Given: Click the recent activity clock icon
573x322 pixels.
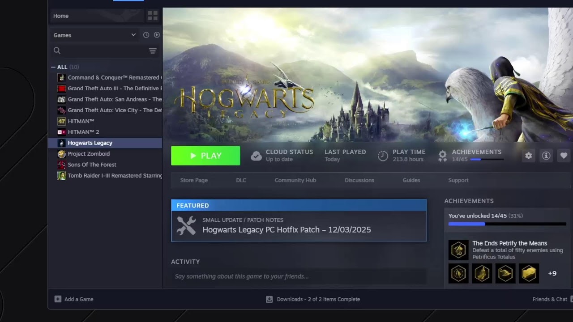Looking at the screenshot, I should coord(146,35).
